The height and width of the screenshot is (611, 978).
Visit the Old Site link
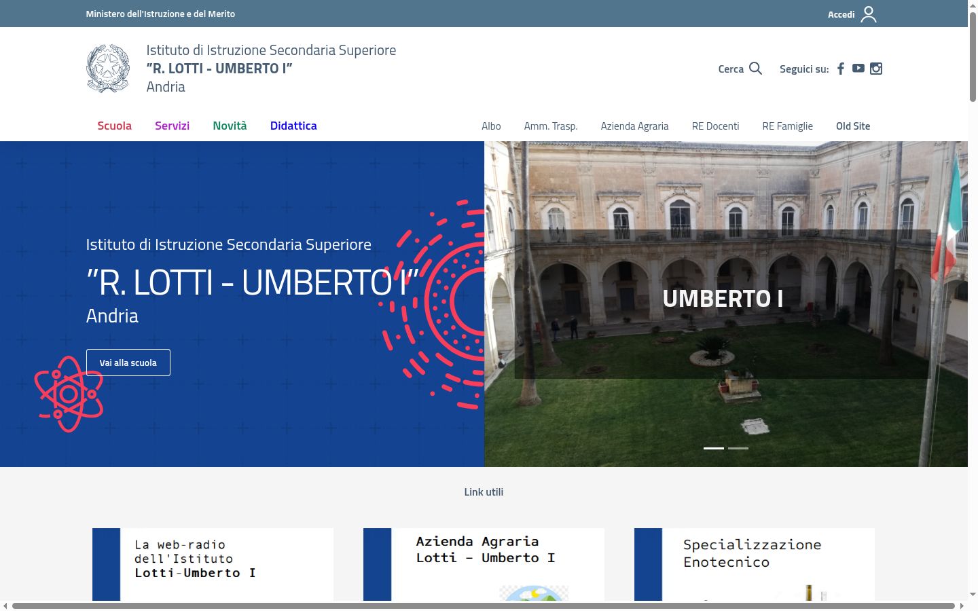pos(853,126)
